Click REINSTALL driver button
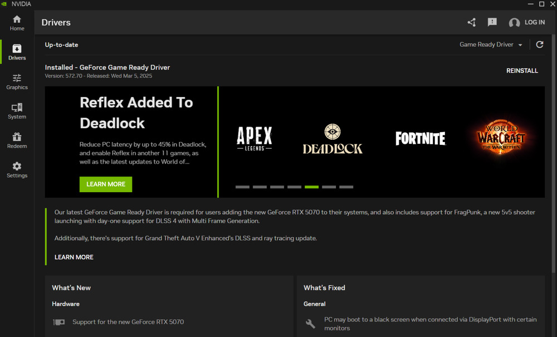Image resolution: width=557 pixels, height=337 pixels. click(522, 71)
